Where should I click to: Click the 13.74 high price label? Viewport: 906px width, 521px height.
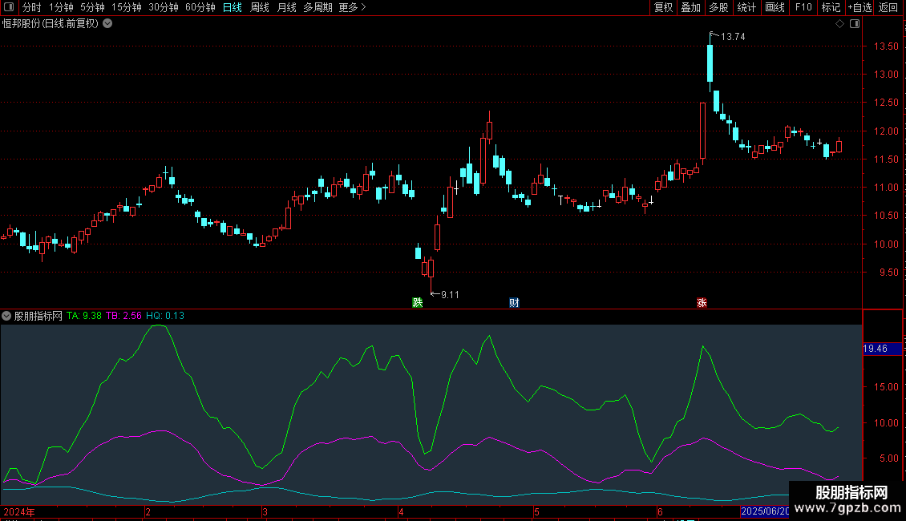coord(733,37)
